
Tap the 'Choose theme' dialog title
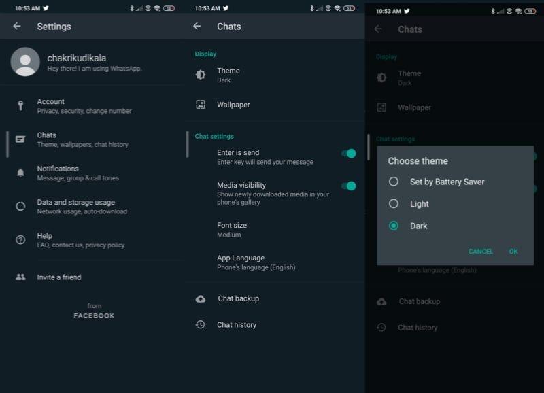pyautogui.click(x=418, y=161)
